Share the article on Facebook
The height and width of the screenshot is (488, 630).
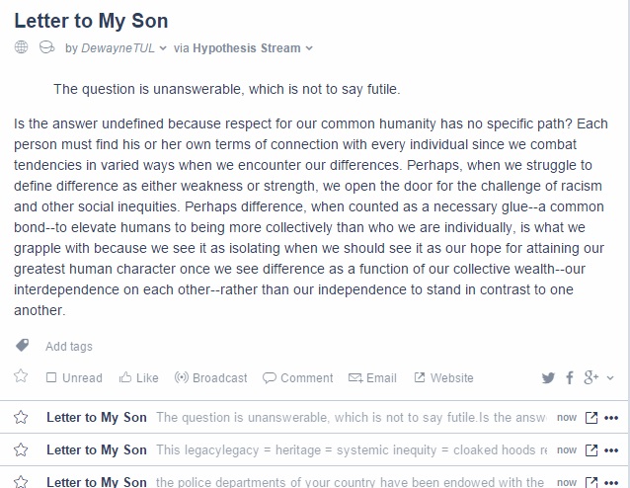coord(570,378)
